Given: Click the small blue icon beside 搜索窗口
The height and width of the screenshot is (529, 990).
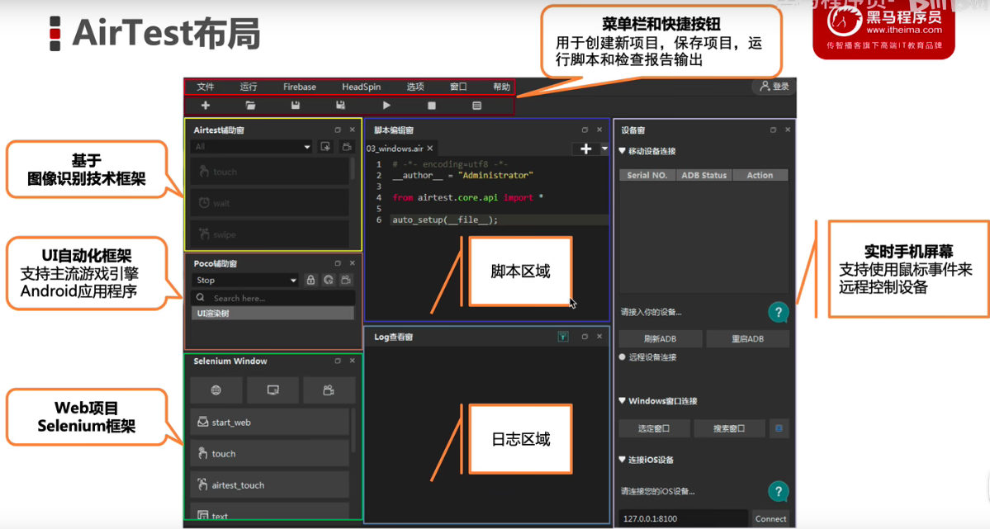Looking at the screenshot, I should click(779, 428).
